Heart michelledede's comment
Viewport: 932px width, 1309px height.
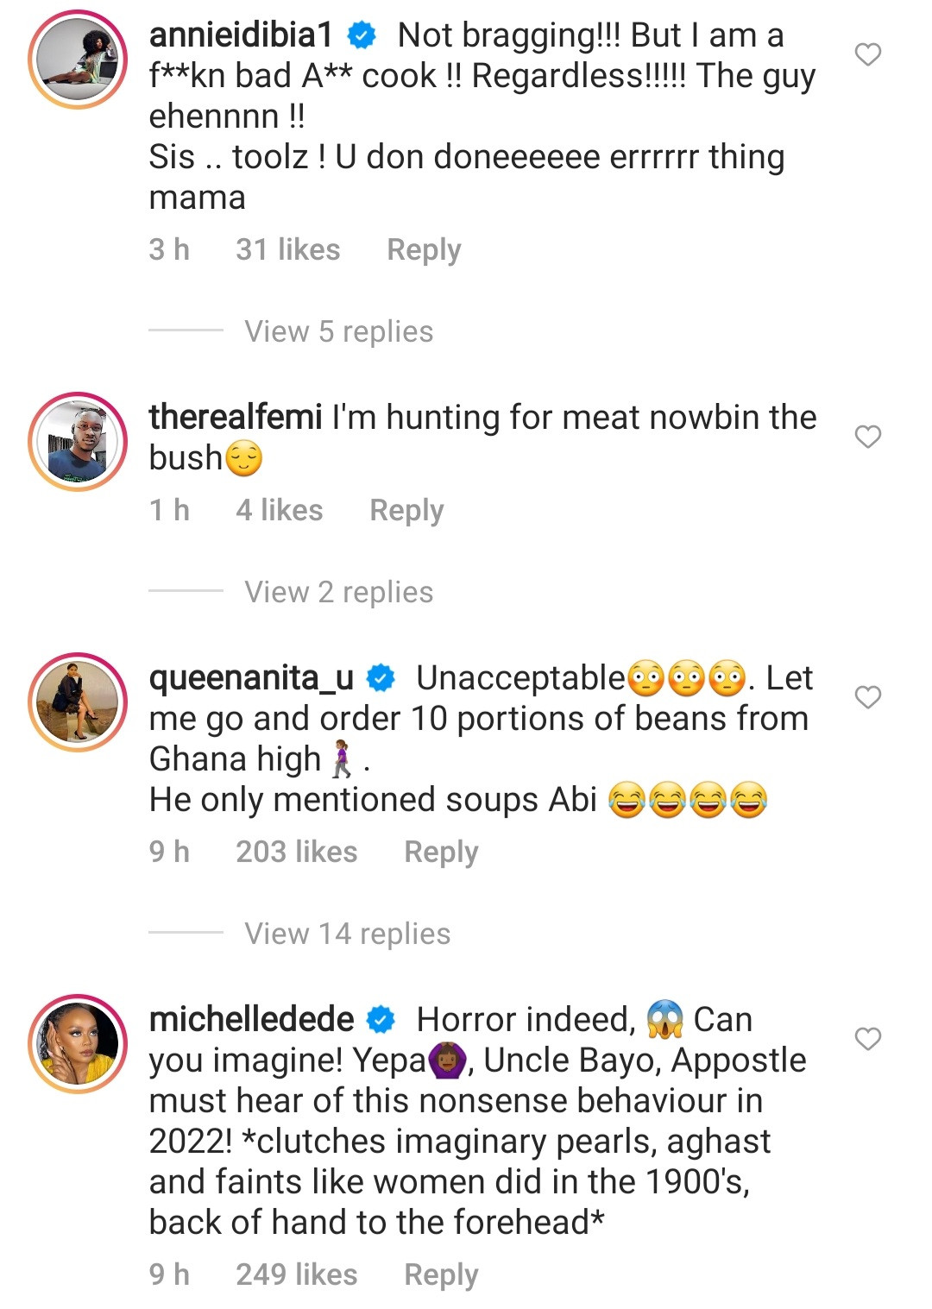(867, 1039)
